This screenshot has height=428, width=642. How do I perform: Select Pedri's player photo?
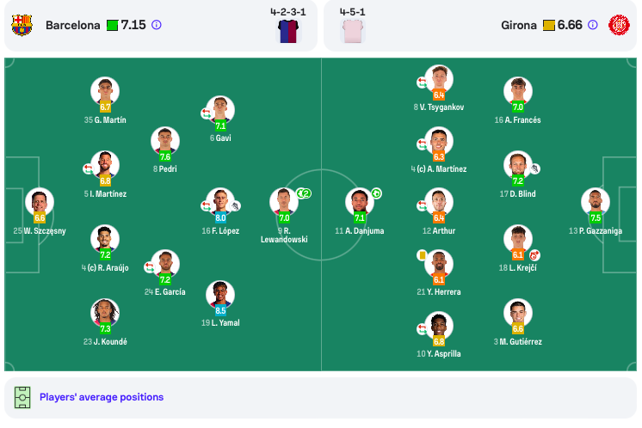[x=165, y=140]
